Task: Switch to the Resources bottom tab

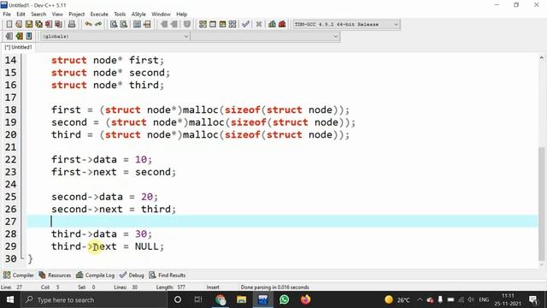Action: [55, 275]
